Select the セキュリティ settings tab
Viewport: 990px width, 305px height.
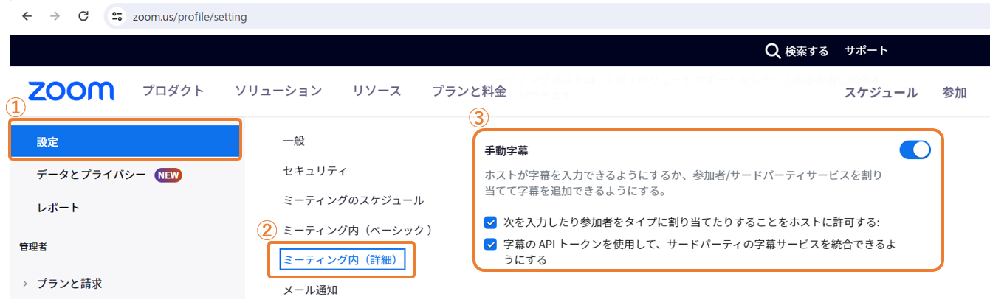(314, 171)
